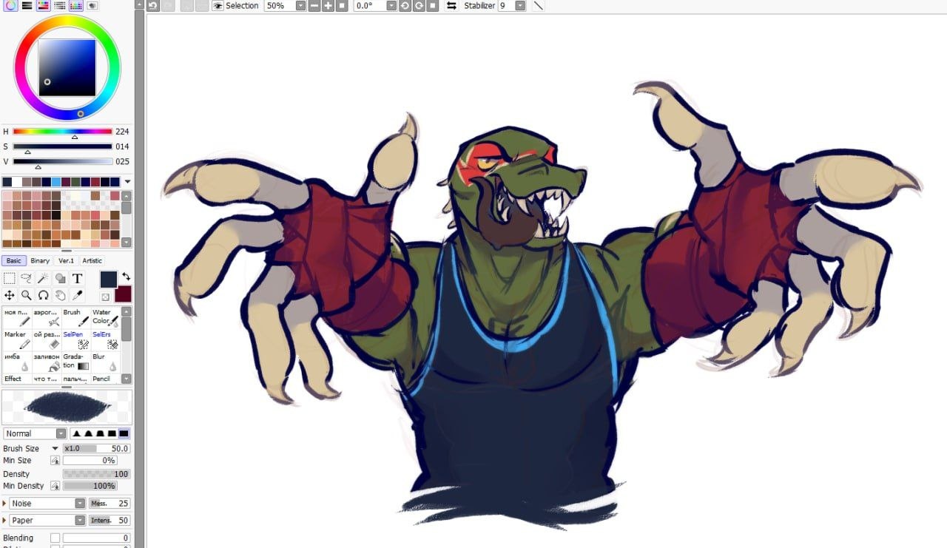Select the Eyedropper color picker tool

point(77,295)
